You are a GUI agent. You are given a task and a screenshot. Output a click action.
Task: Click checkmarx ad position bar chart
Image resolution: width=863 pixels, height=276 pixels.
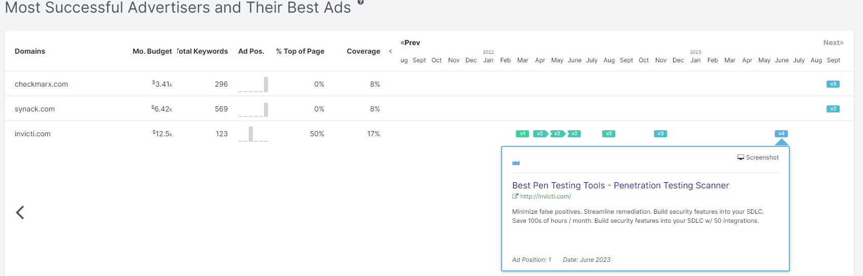pyautogui.click(x=253, y=84)
